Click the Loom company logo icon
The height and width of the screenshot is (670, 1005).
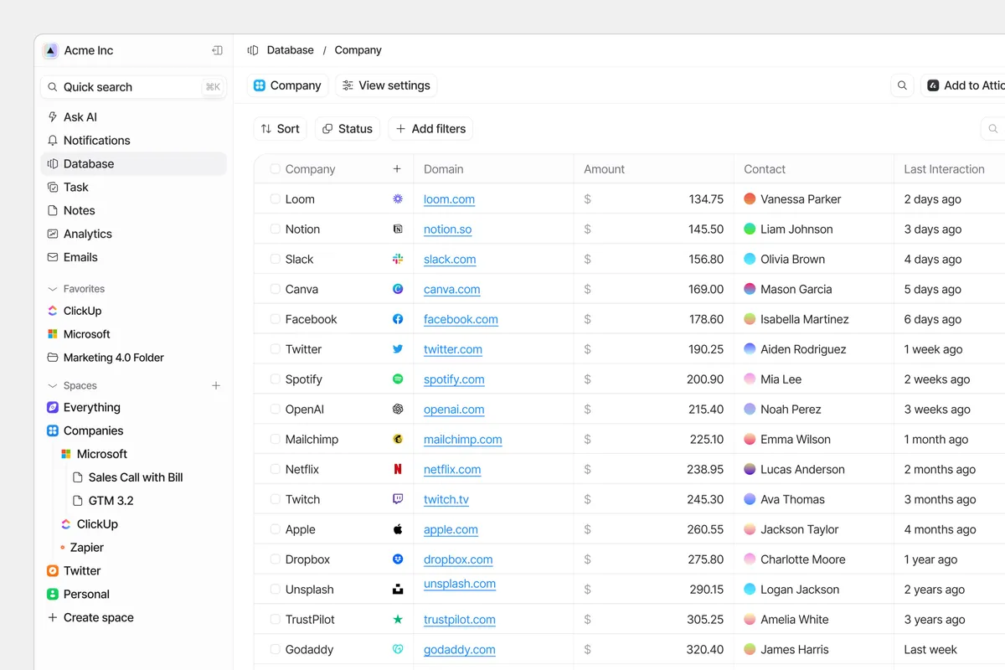click(398, 198)
